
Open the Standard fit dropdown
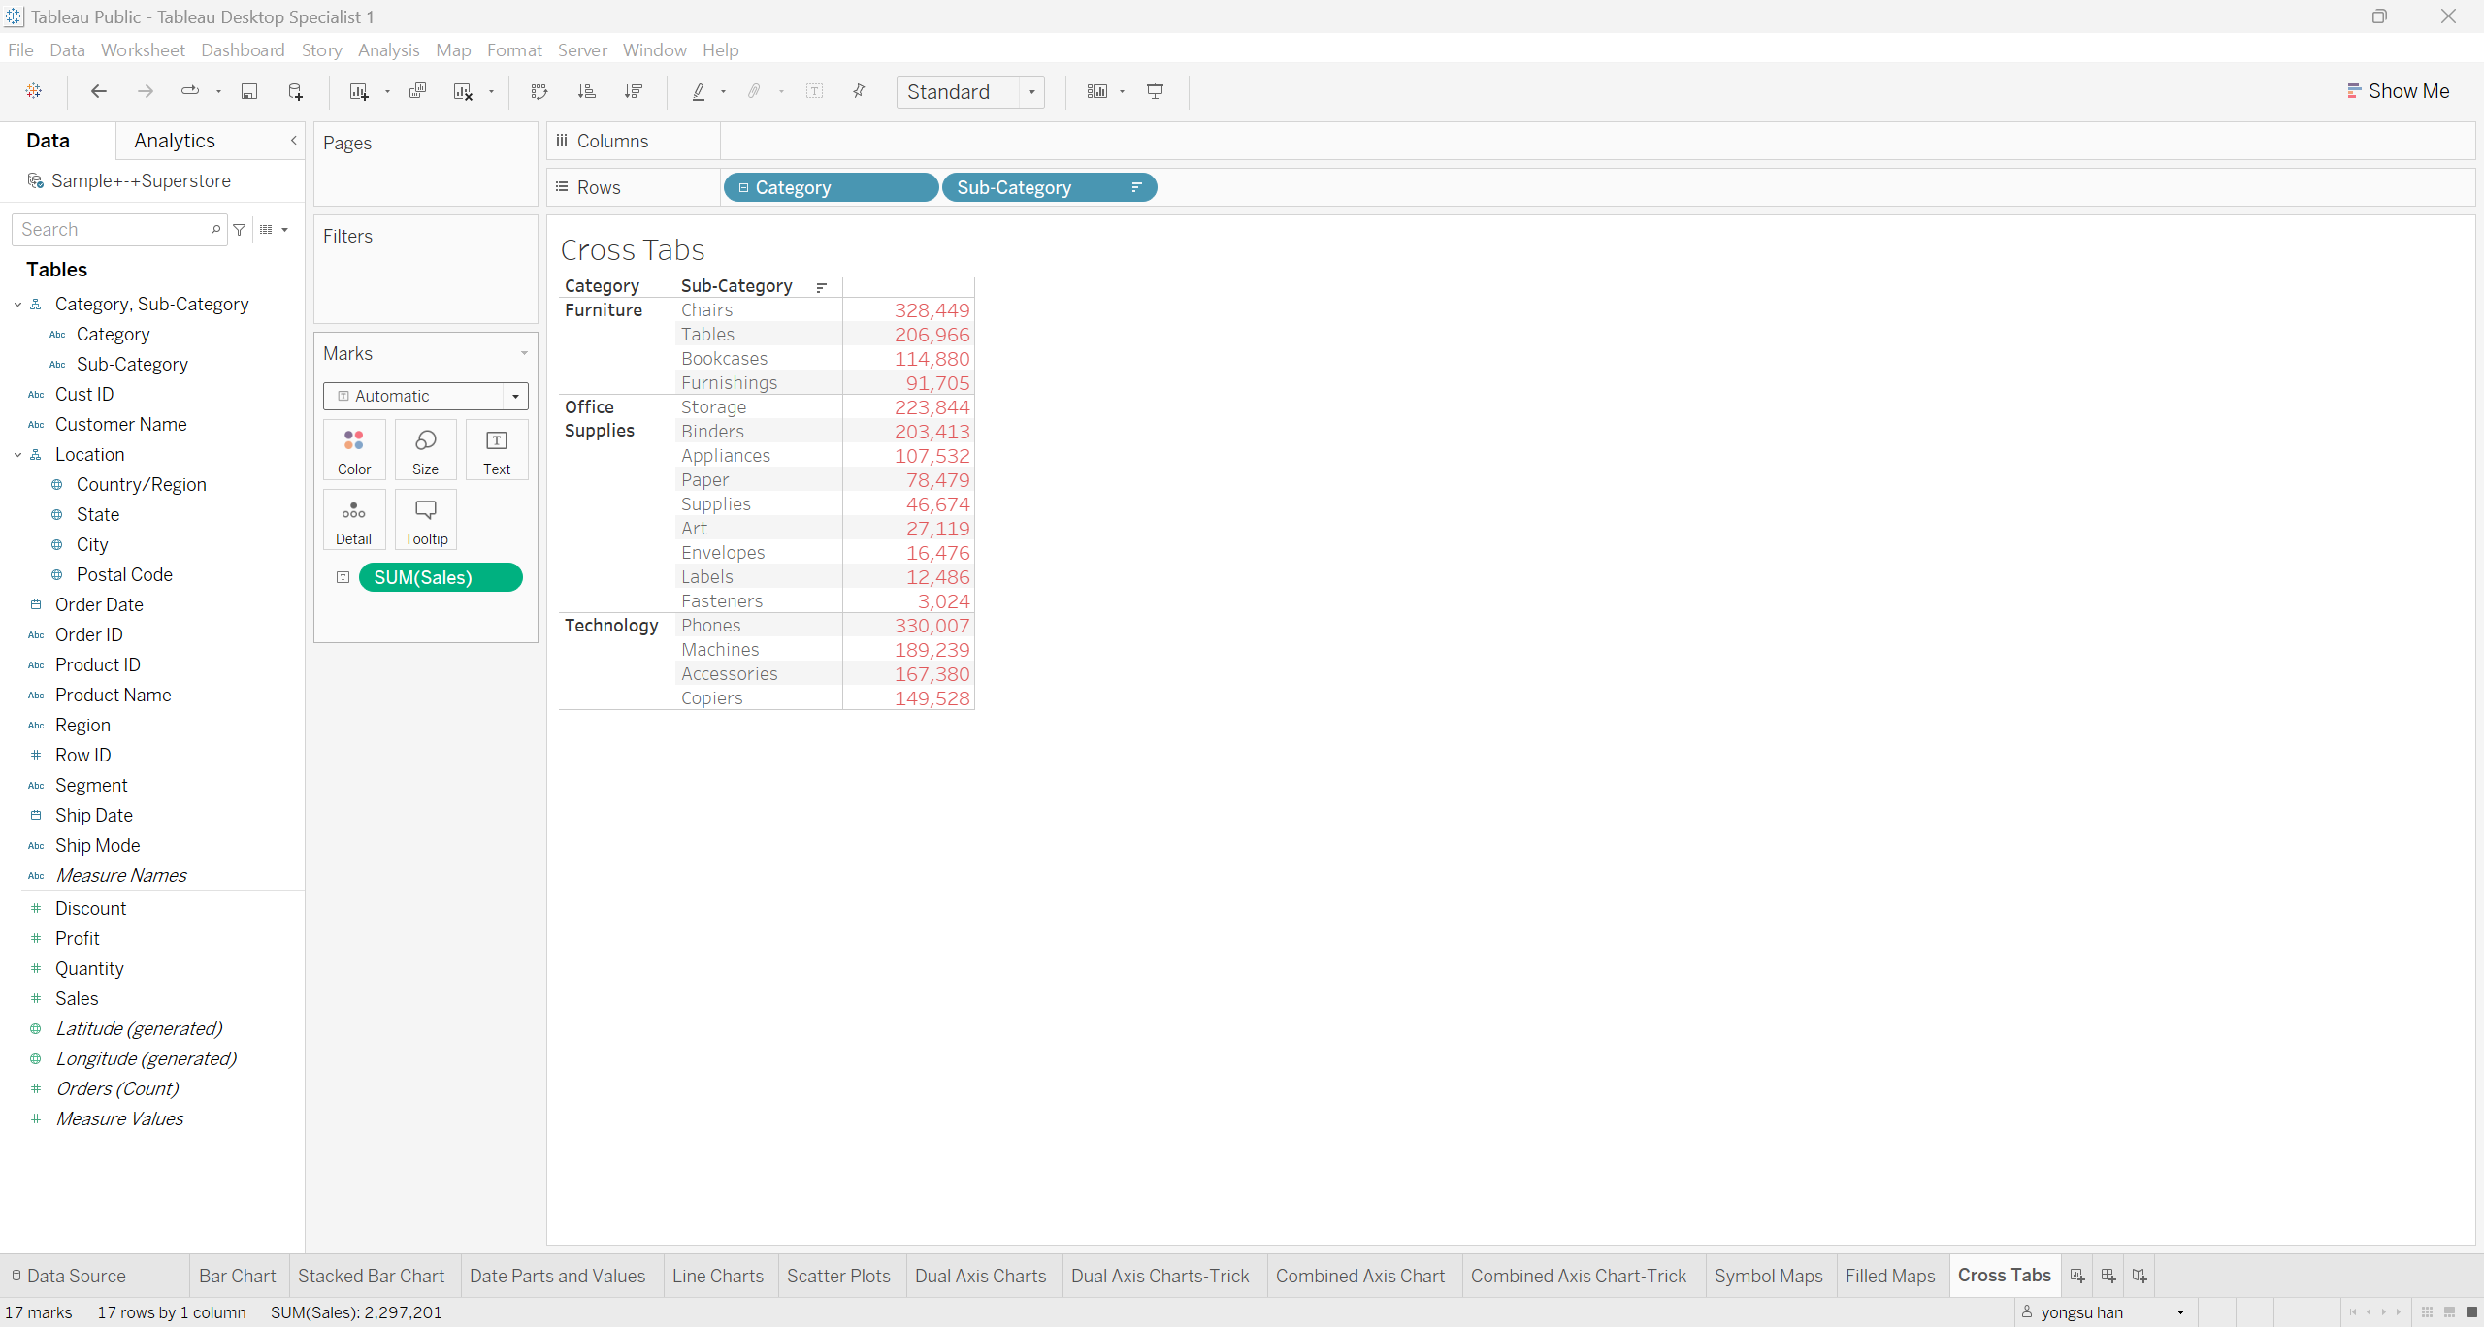1031,92
